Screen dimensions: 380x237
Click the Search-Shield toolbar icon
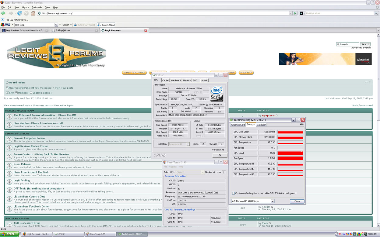(x=106, y=25)
